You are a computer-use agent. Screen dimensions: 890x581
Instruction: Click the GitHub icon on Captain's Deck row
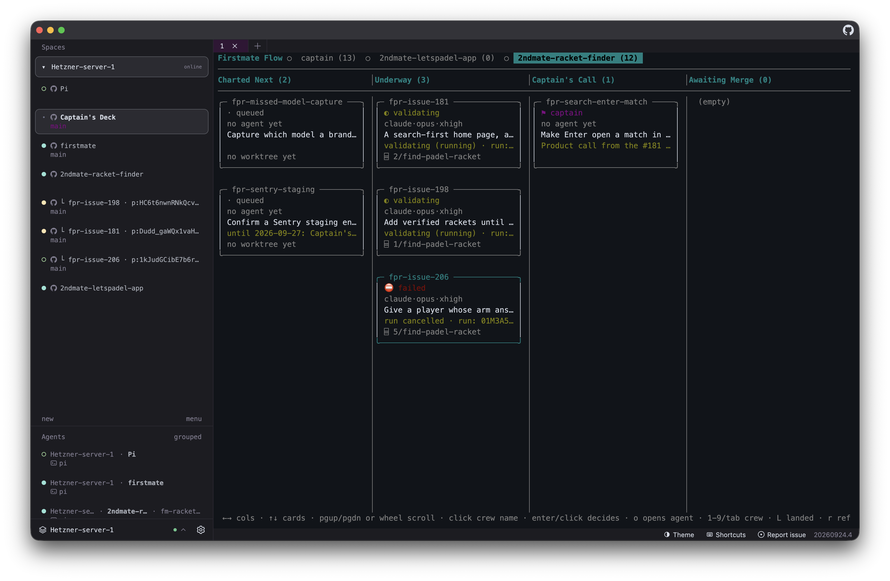click(x=54, y=117)
